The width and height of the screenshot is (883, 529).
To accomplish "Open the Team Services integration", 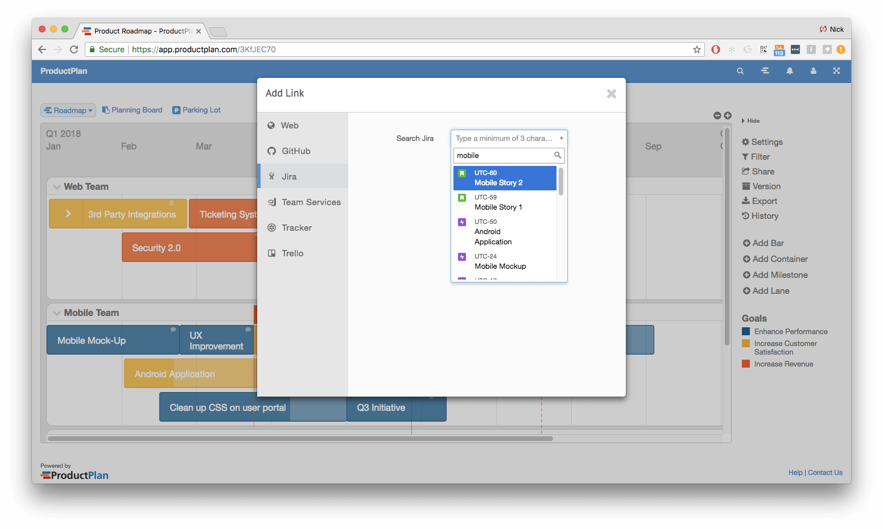I will tap(311, 202).
